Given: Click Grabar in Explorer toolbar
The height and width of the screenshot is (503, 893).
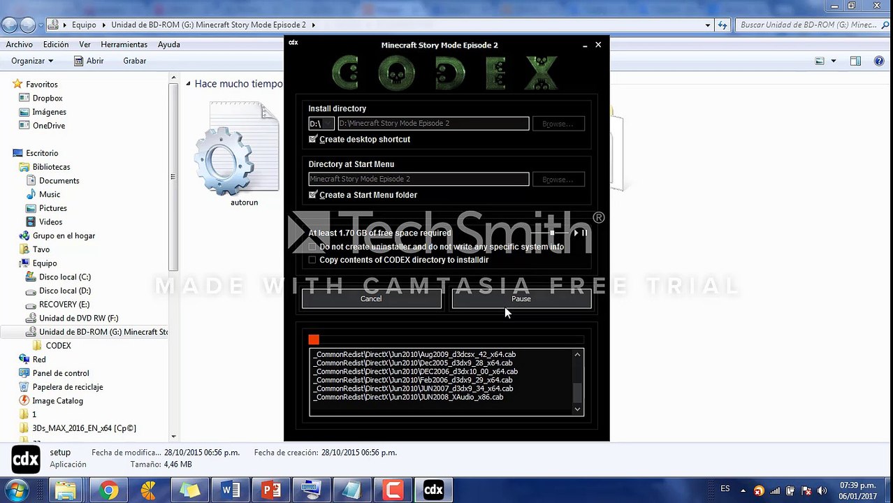Looking at the screenshot, I should [x=135, y=61].
